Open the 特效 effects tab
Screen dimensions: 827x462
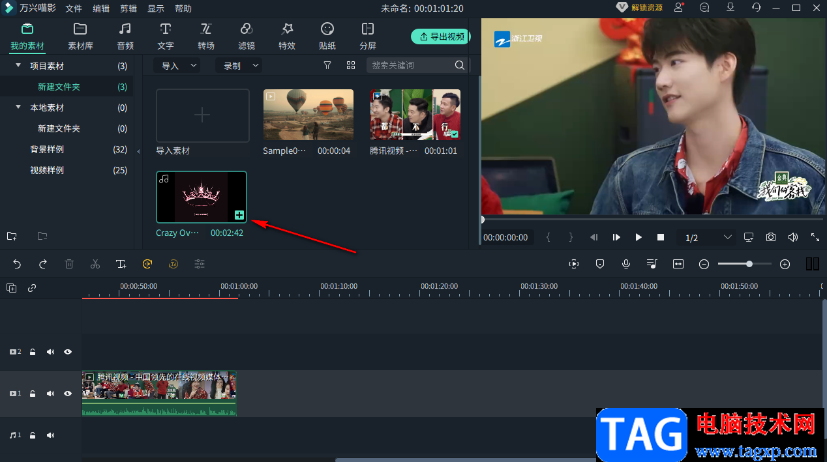pyautogui.click(x=287, y=36)
